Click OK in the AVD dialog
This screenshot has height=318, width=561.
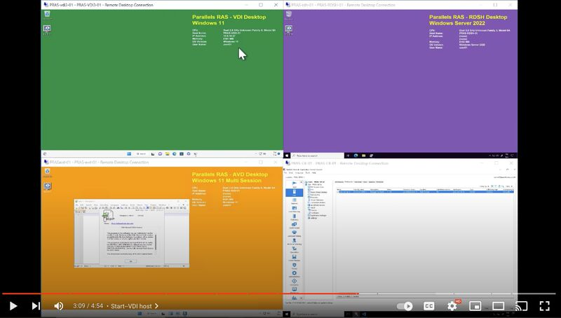[130, 261]
